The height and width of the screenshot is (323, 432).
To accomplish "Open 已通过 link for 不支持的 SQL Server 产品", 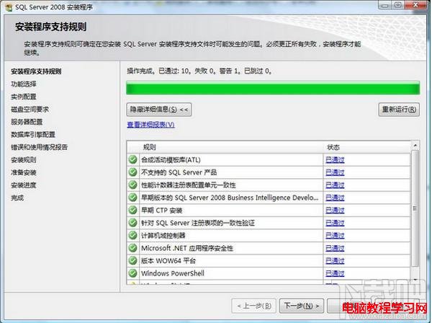I will (335, 172).
